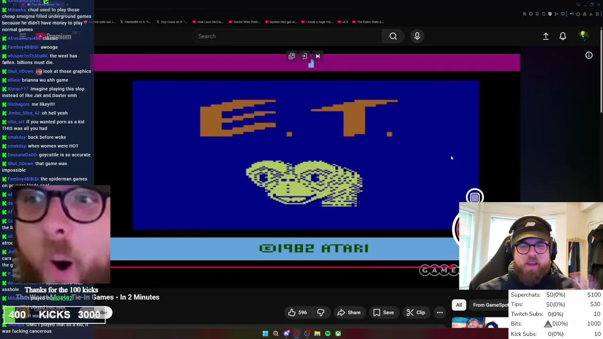Open Spotify from the taskbar

(x=327, y=334)
